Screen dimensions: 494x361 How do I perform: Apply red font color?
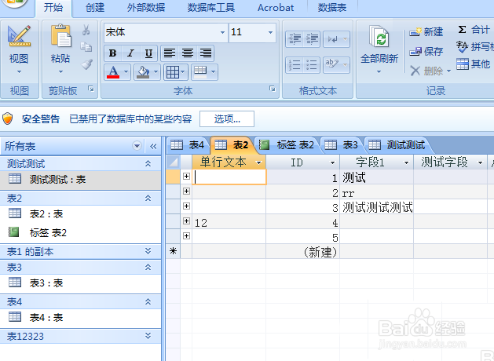click(113, 72)
